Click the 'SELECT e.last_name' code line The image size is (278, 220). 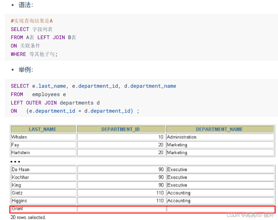point(93,86)
